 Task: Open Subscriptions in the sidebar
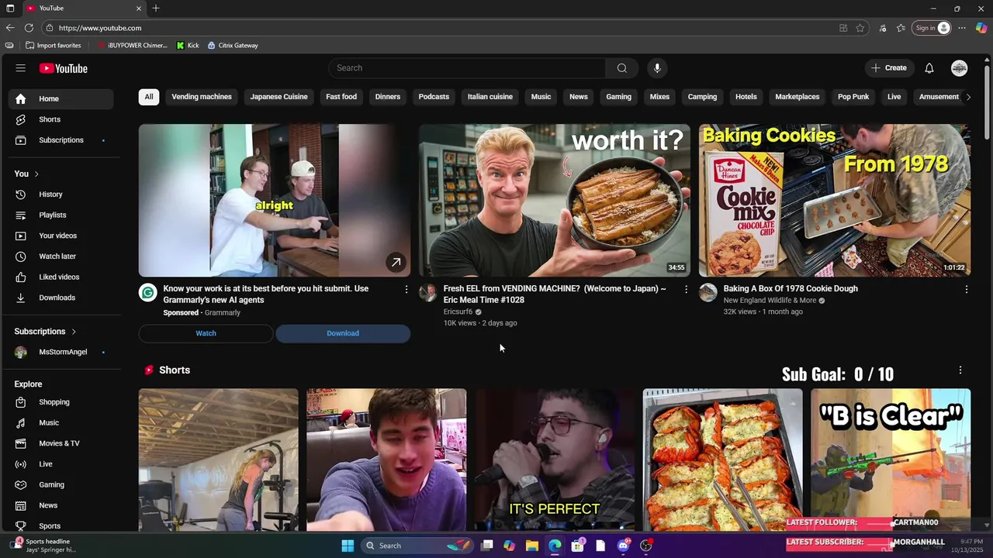tap(61, 140)
